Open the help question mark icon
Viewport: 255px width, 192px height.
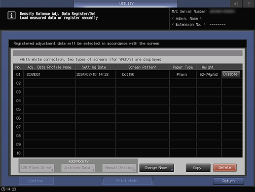point(249,3)
